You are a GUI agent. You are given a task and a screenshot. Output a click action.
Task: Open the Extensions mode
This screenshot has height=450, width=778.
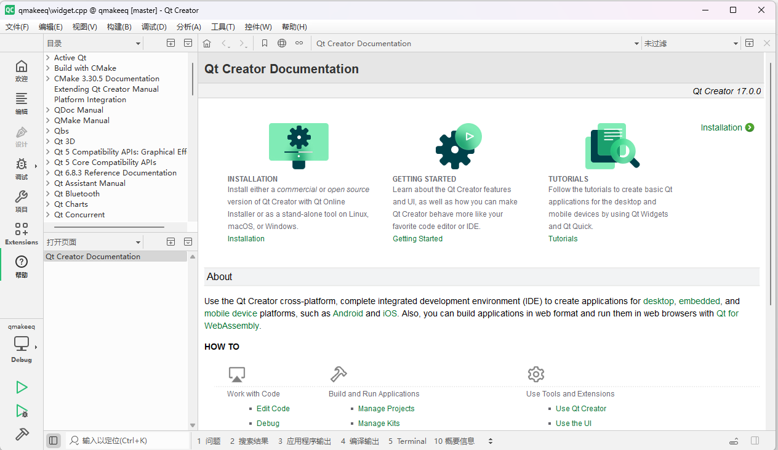[x=22, y=234]
